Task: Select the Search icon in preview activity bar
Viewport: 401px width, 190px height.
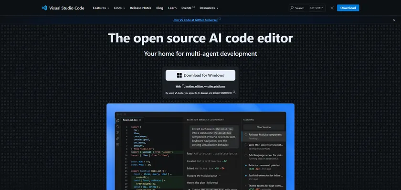Action: click(x=117, y=127)
